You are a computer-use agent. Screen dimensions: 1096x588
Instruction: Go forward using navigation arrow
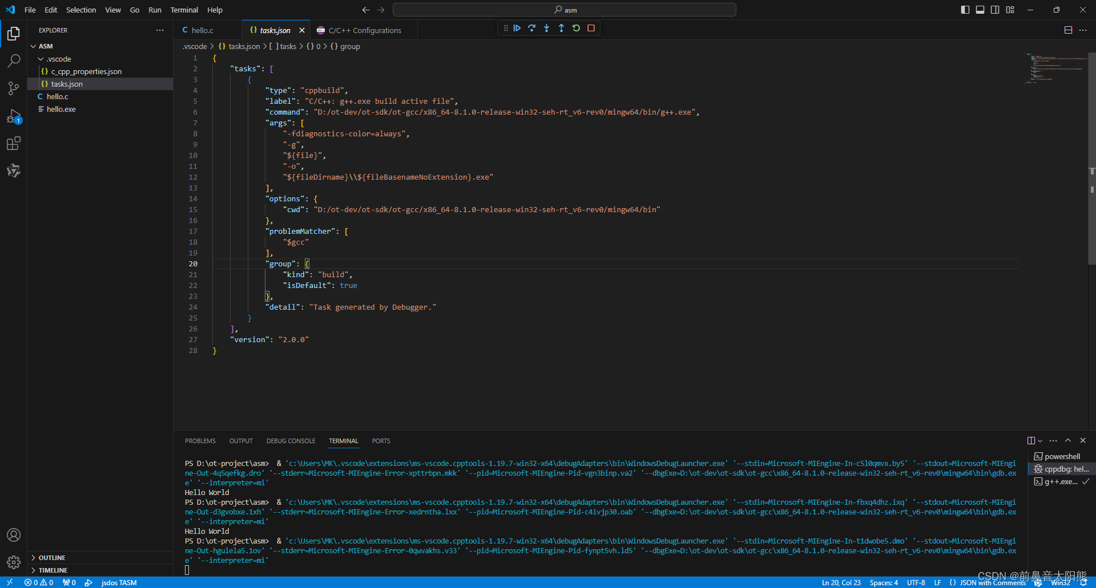pos(381,10)
